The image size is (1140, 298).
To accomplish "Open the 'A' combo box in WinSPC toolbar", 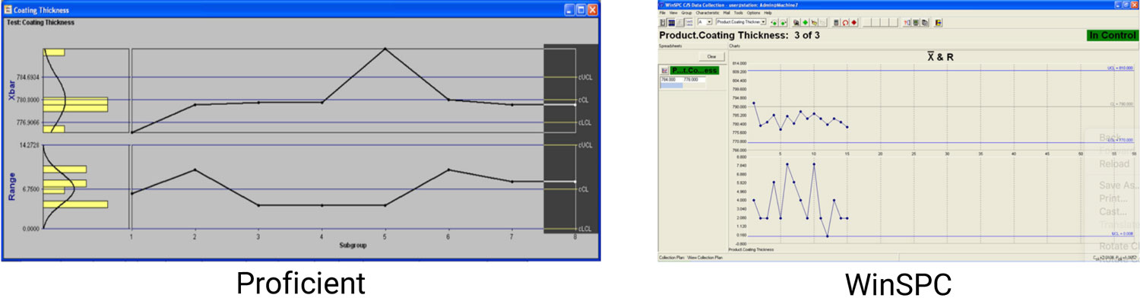I will click(705, 22).
